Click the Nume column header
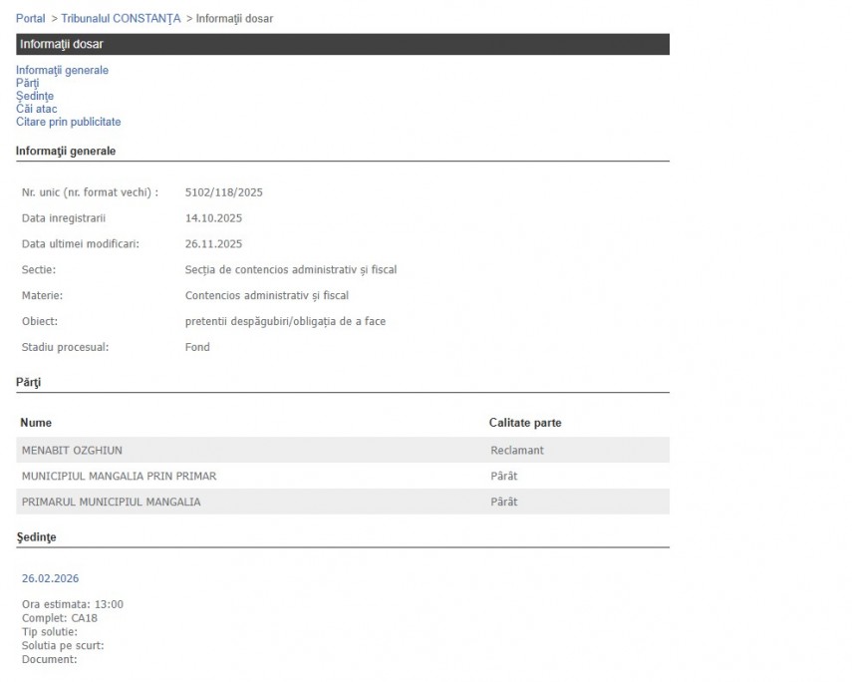 [36, 424]
